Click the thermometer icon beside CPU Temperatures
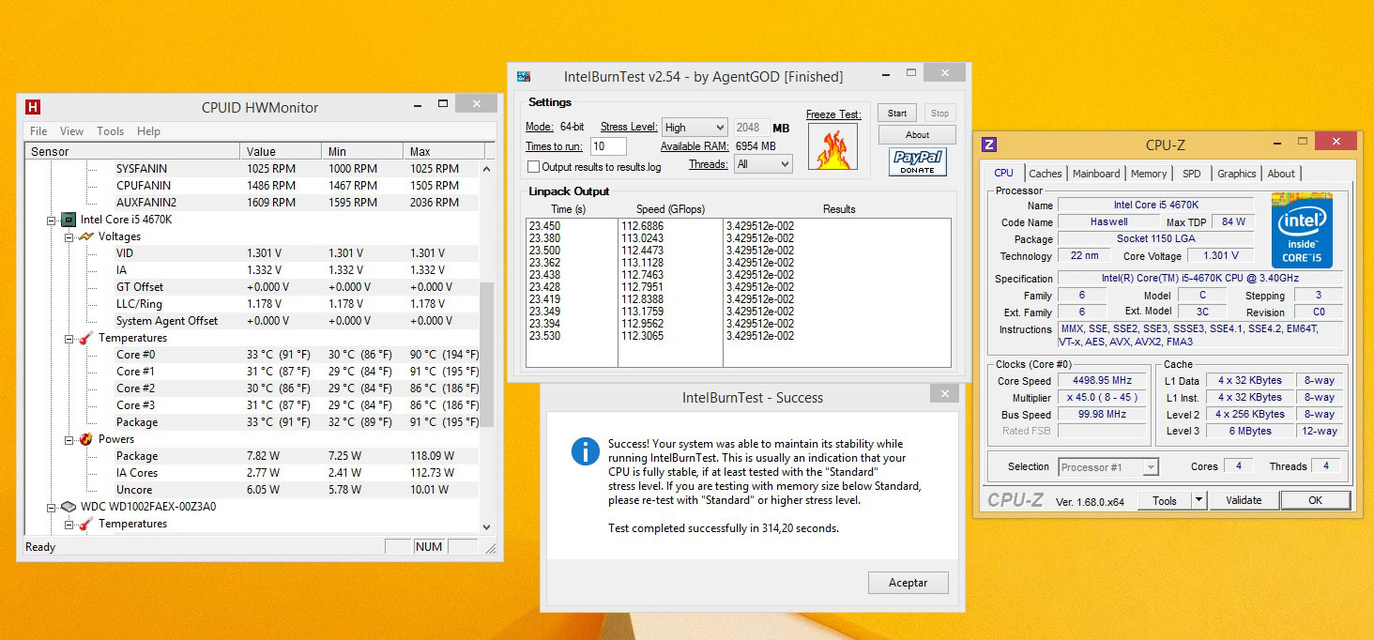1374x640 pixels. click(x=85, y=338)
